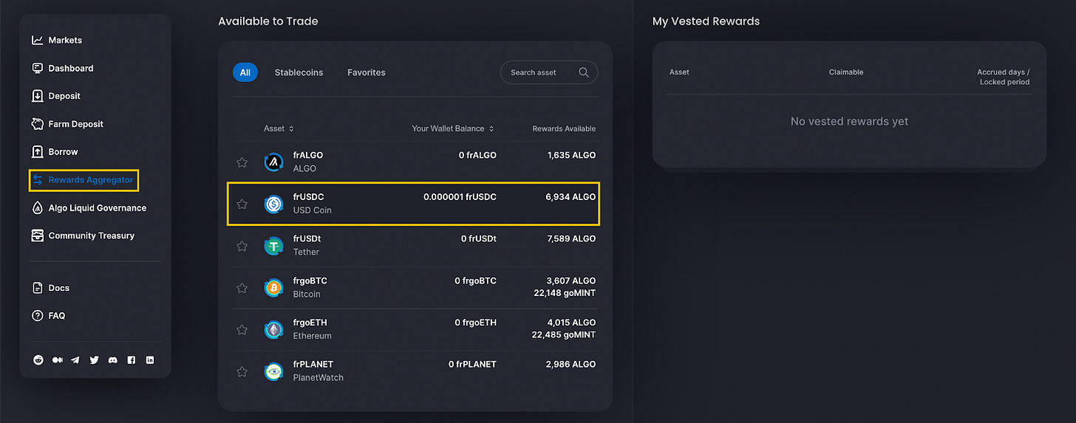1076x423 pixels.
Task: Go to Community Treasury
Action: click(x=92, y=235)
